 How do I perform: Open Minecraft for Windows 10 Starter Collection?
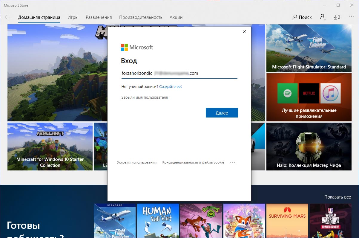pos(50,147)
